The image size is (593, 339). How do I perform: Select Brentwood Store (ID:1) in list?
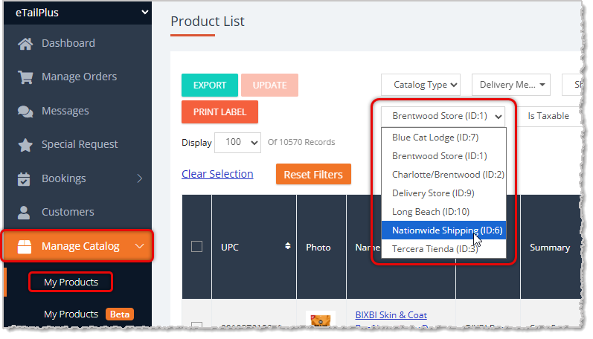[443, 156]
